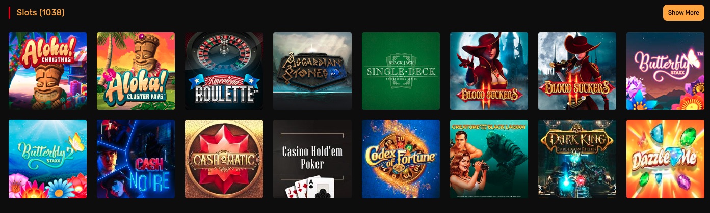Click the playing cards on Hold'em Poker tile
The width and height of the screenshot is (710, 213).
310,187
